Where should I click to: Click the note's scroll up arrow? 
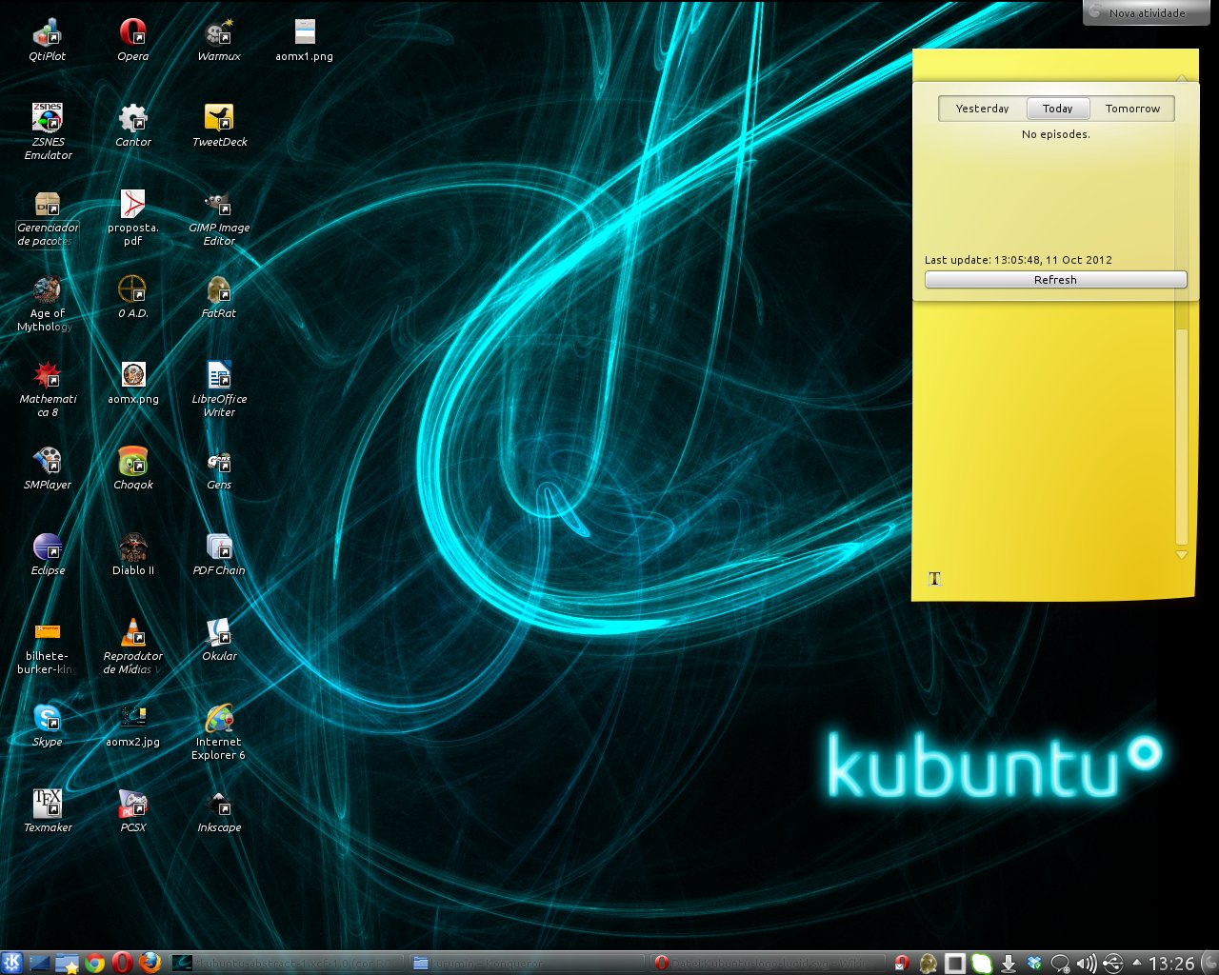[1182, 78]
